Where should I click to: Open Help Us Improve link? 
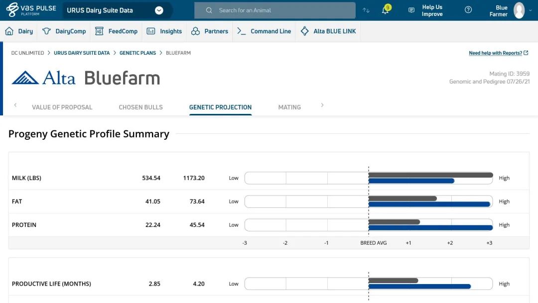(x=432, y=10)
